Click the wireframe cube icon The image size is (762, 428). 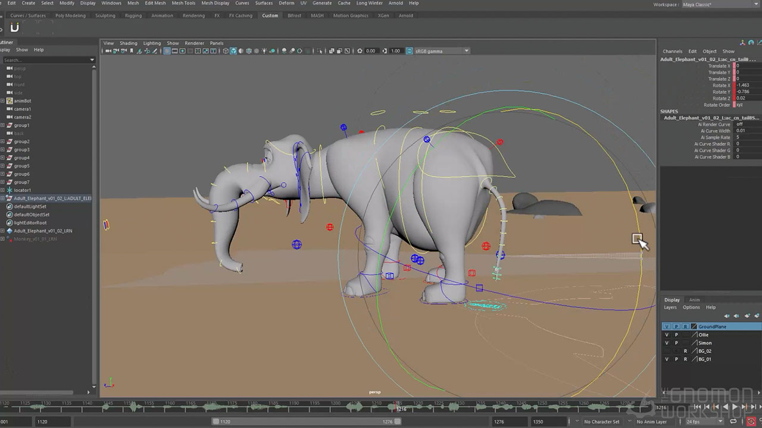pyautogui.click(x=226, y=51)
